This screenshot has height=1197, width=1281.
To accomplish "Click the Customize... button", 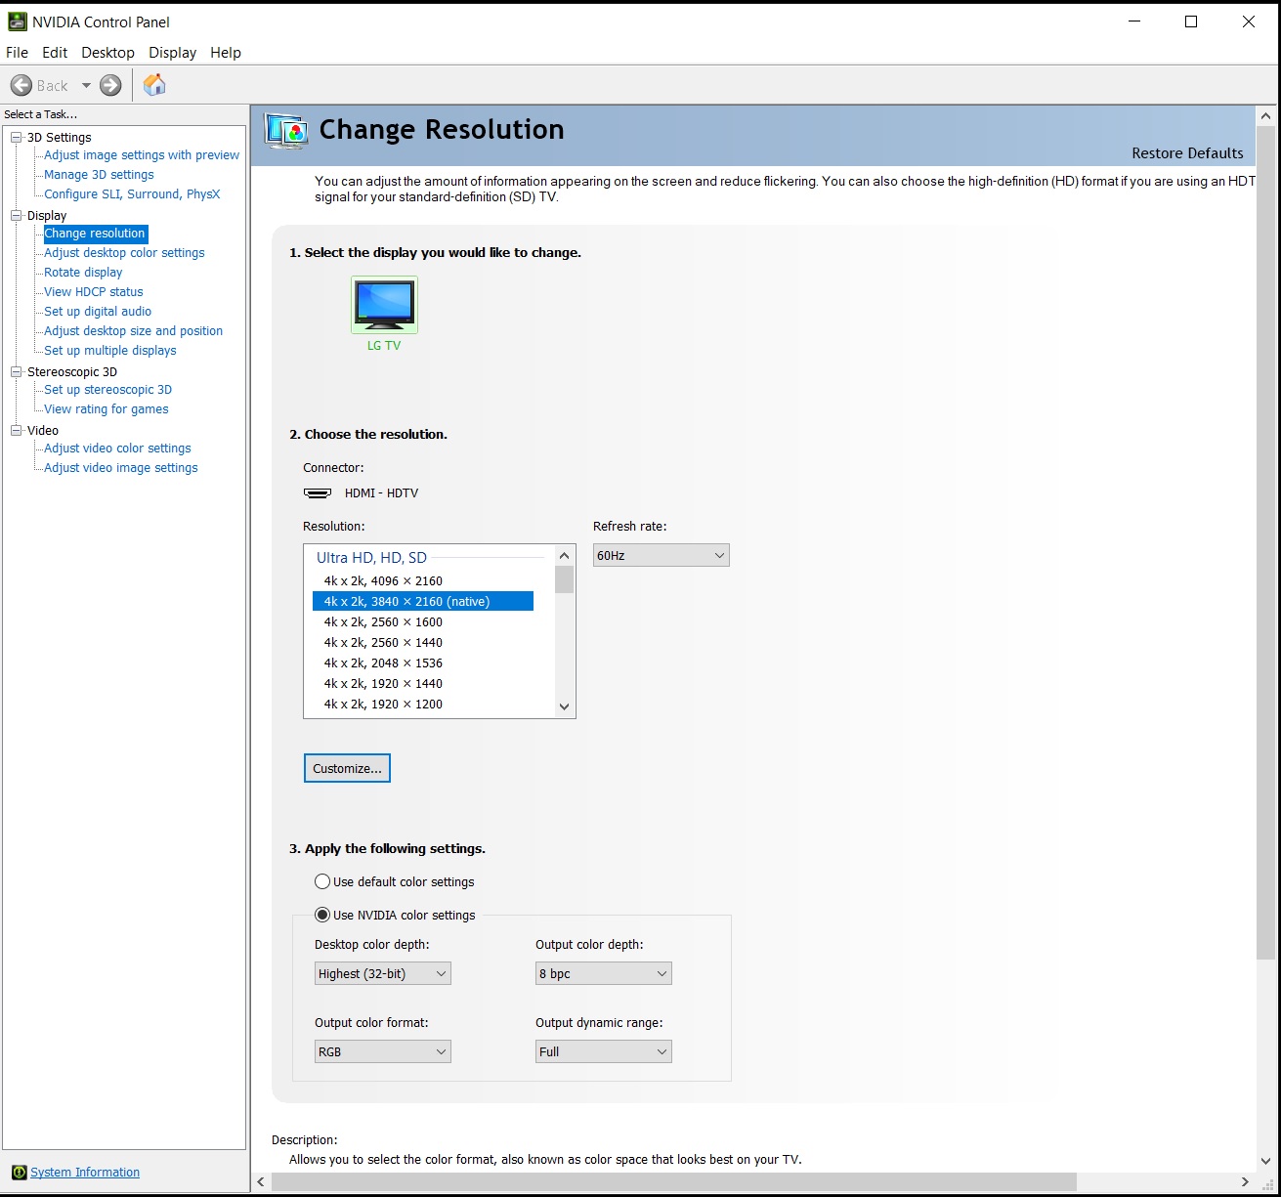I will point(347,769).
